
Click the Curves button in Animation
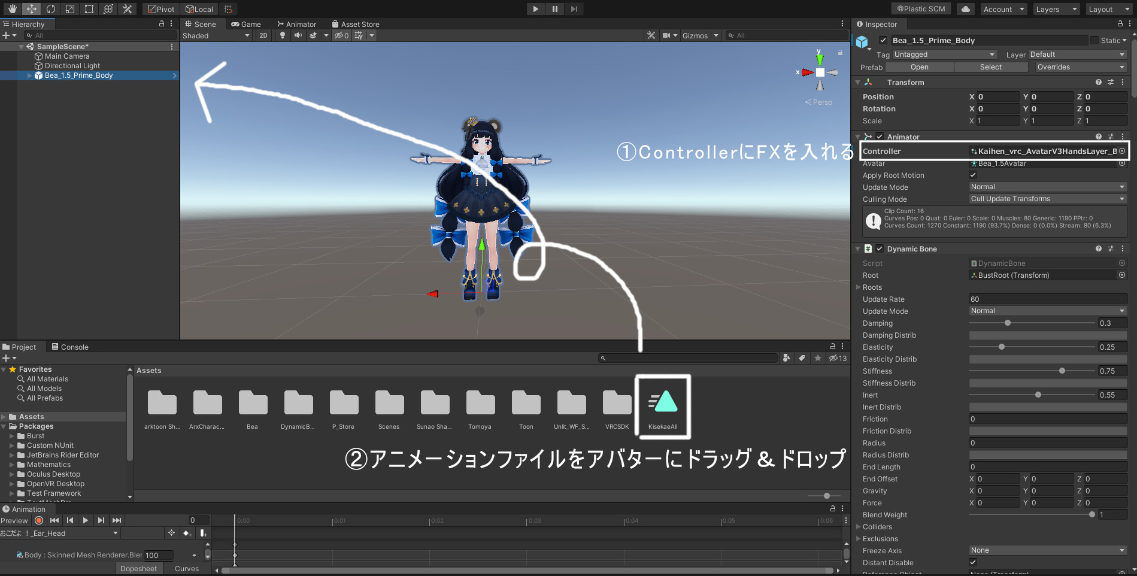click(x=187, y=569)
